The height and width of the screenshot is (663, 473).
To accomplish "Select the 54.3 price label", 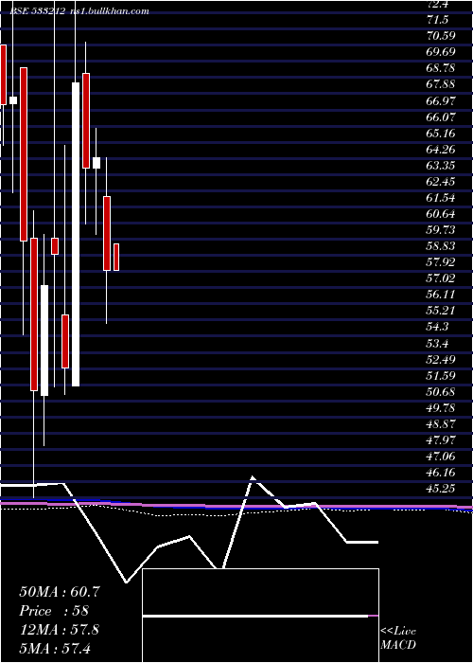I will tap(439, 328).
